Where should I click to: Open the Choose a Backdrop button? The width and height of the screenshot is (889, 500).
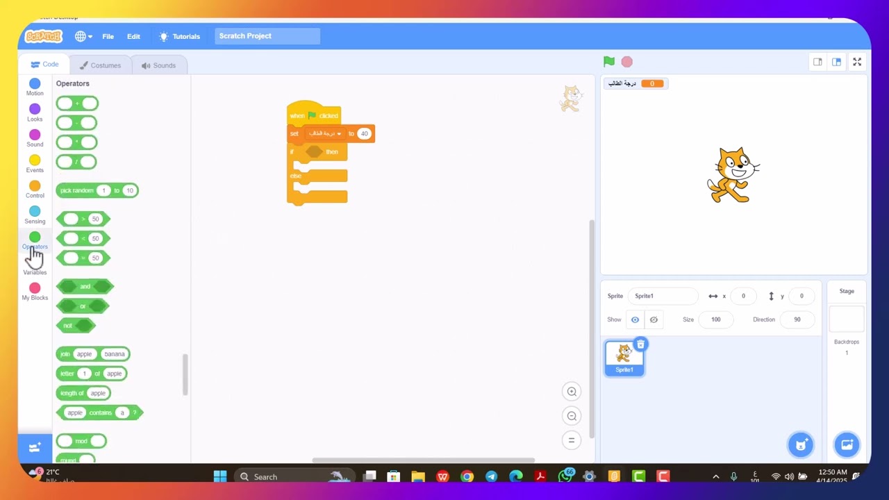coord(847,445)
